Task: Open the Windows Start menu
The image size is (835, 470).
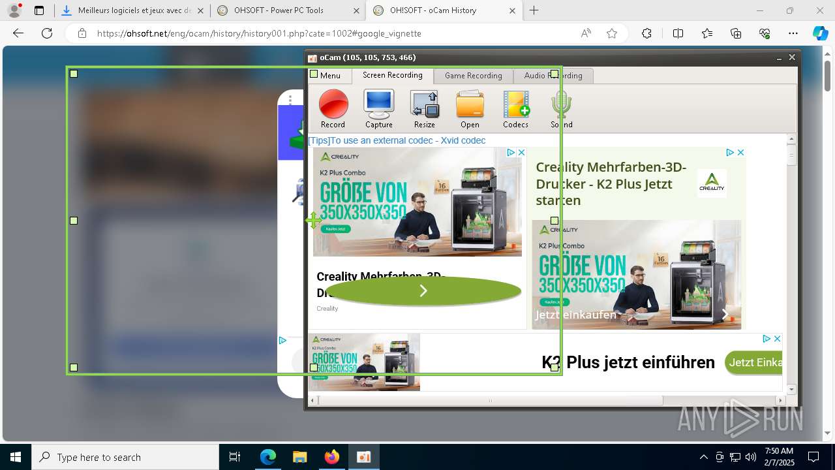Action: click(x=16, y=457)
